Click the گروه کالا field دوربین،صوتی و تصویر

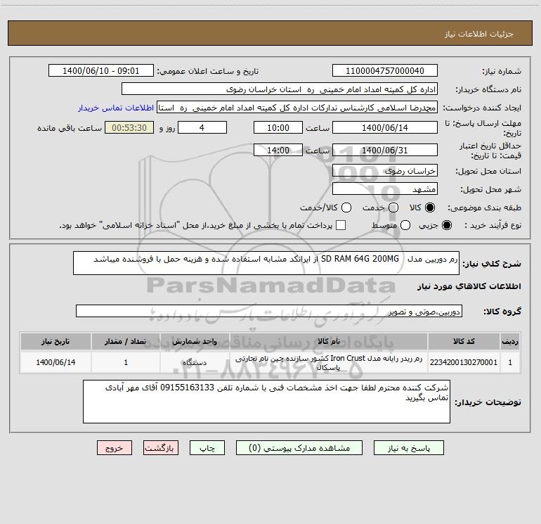269,311
